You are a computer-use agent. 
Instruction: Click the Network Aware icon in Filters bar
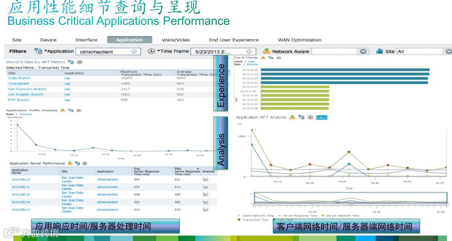point(267,51)
